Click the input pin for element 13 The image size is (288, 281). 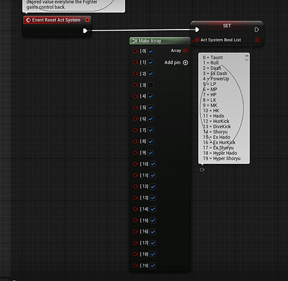[135, 198]
